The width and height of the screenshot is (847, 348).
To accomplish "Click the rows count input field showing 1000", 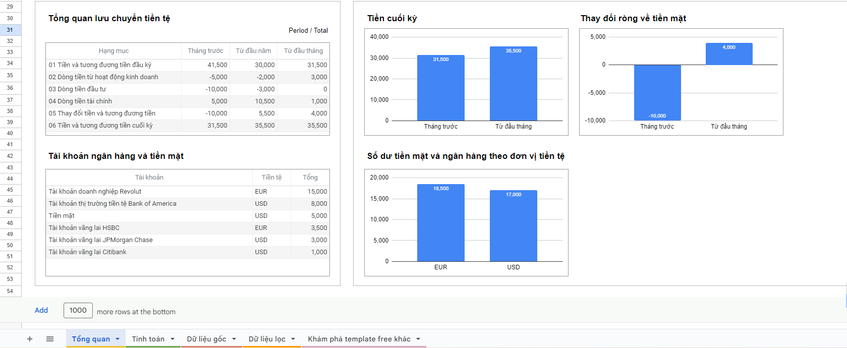I will (78, 310).
